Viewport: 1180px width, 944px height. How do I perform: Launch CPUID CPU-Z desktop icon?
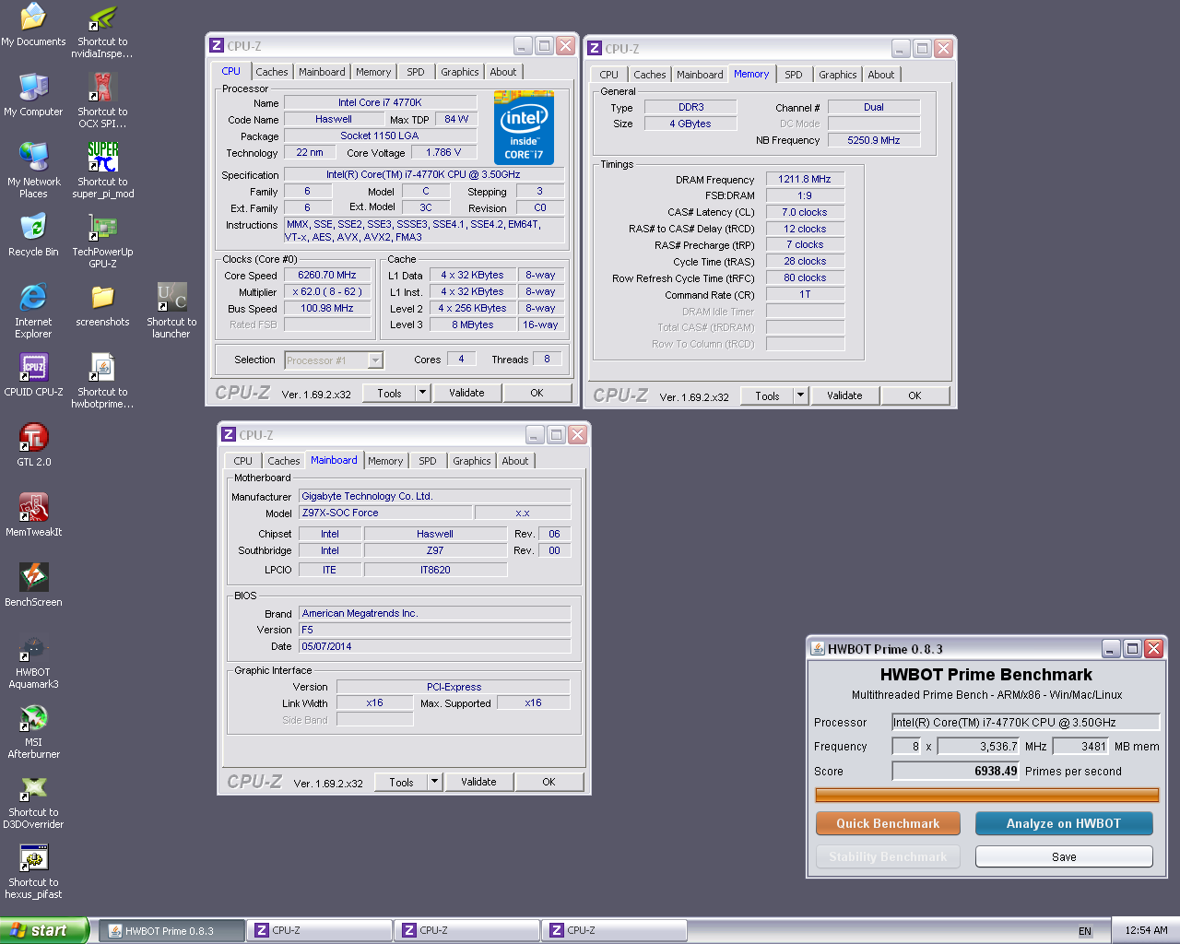click(33, 375)
